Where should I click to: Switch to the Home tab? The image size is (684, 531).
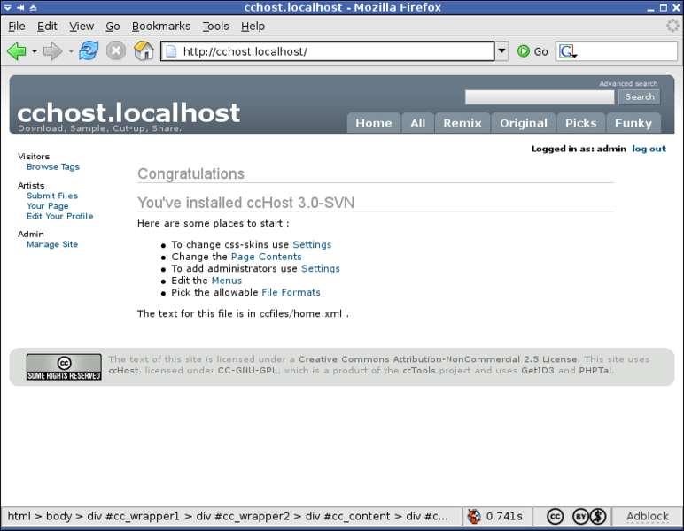(x=373, y=123)
